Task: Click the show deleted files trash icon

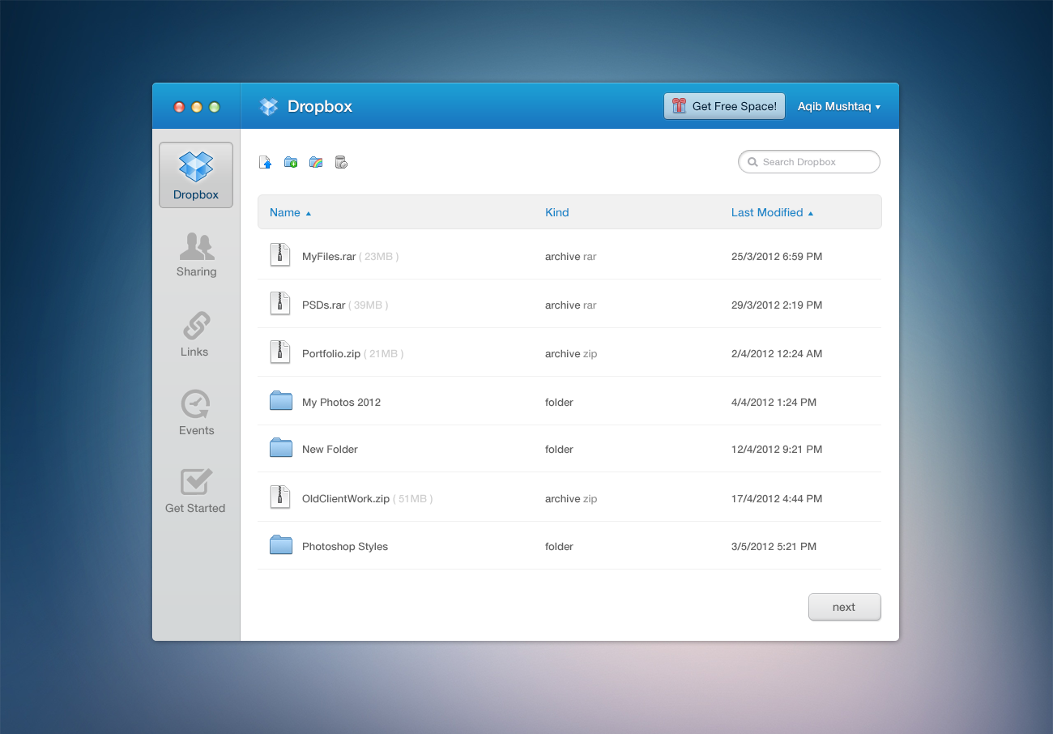Action: click(341, 162)
